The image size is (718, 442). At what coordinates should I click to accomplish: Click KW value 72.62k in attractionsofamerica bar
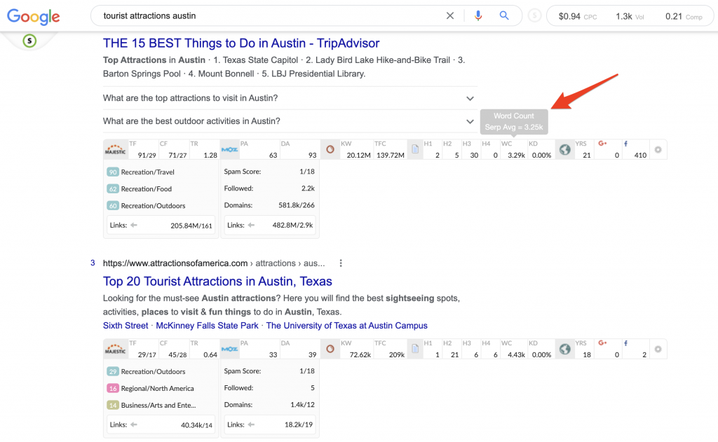click(360, 354)
